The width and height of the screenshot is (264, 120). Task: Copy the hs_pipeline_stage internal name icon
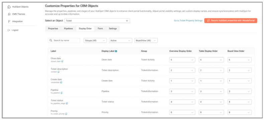[67, 103]
